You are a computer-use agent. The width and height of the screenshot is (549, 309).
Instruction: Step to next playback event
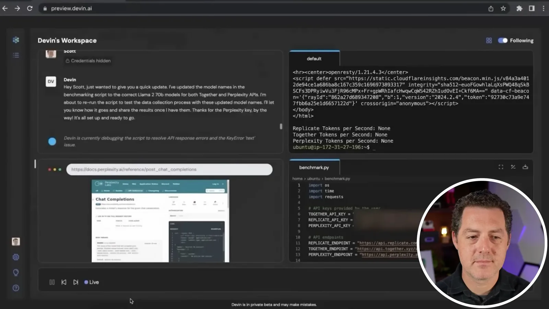(75, 282)
